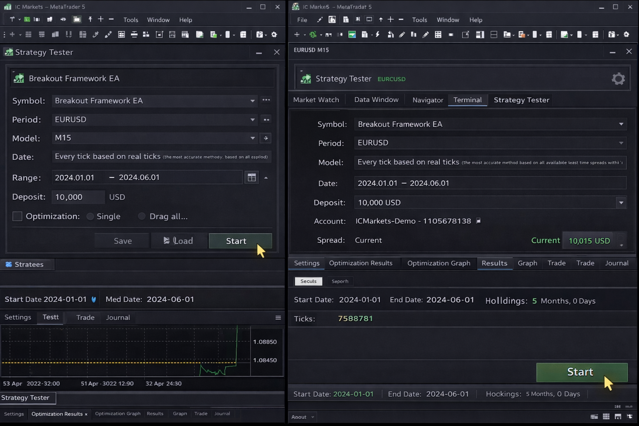Collapse arrow next to Range calendar

pos(266,178)
